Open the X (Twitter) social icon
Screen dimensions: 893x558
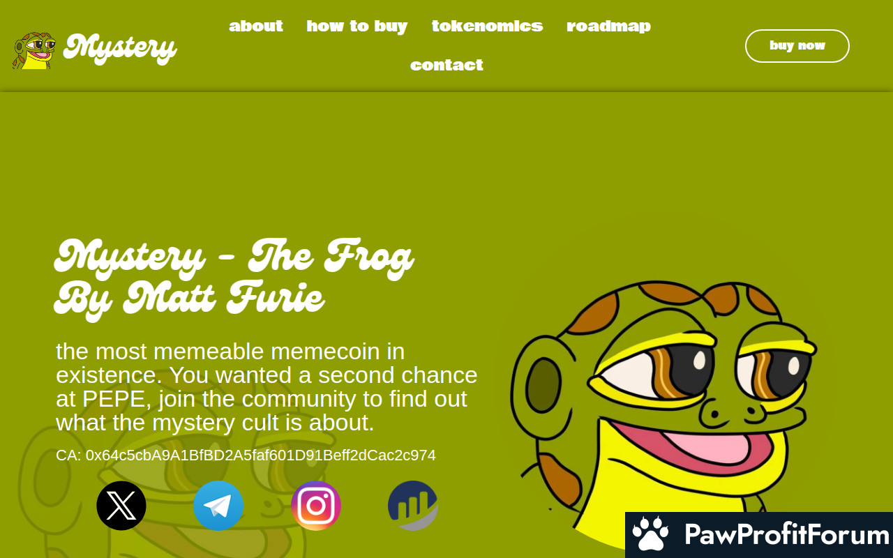click(x=121, y=506)
